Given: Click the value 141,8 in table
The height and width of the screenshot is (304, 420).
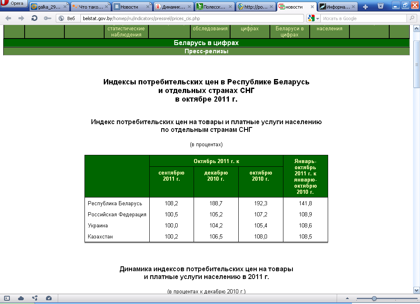Looking at the screenshot, I should [x=305, y=203].
